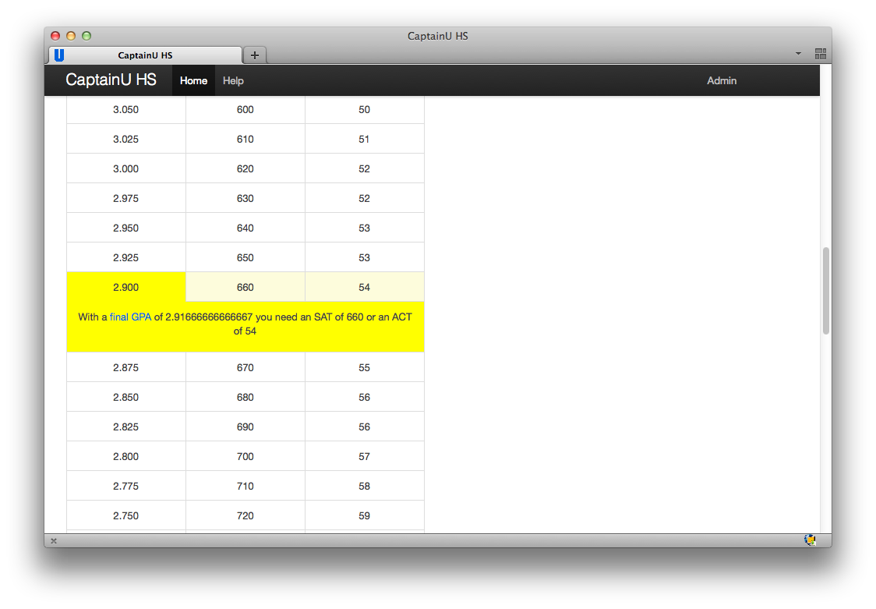
Task: Select GPA cell 2.775
Action: coord(126,486)
